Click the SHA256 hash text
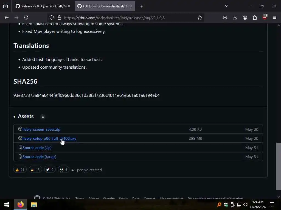This screenshot has height=210, width=281. coord(86,95)
